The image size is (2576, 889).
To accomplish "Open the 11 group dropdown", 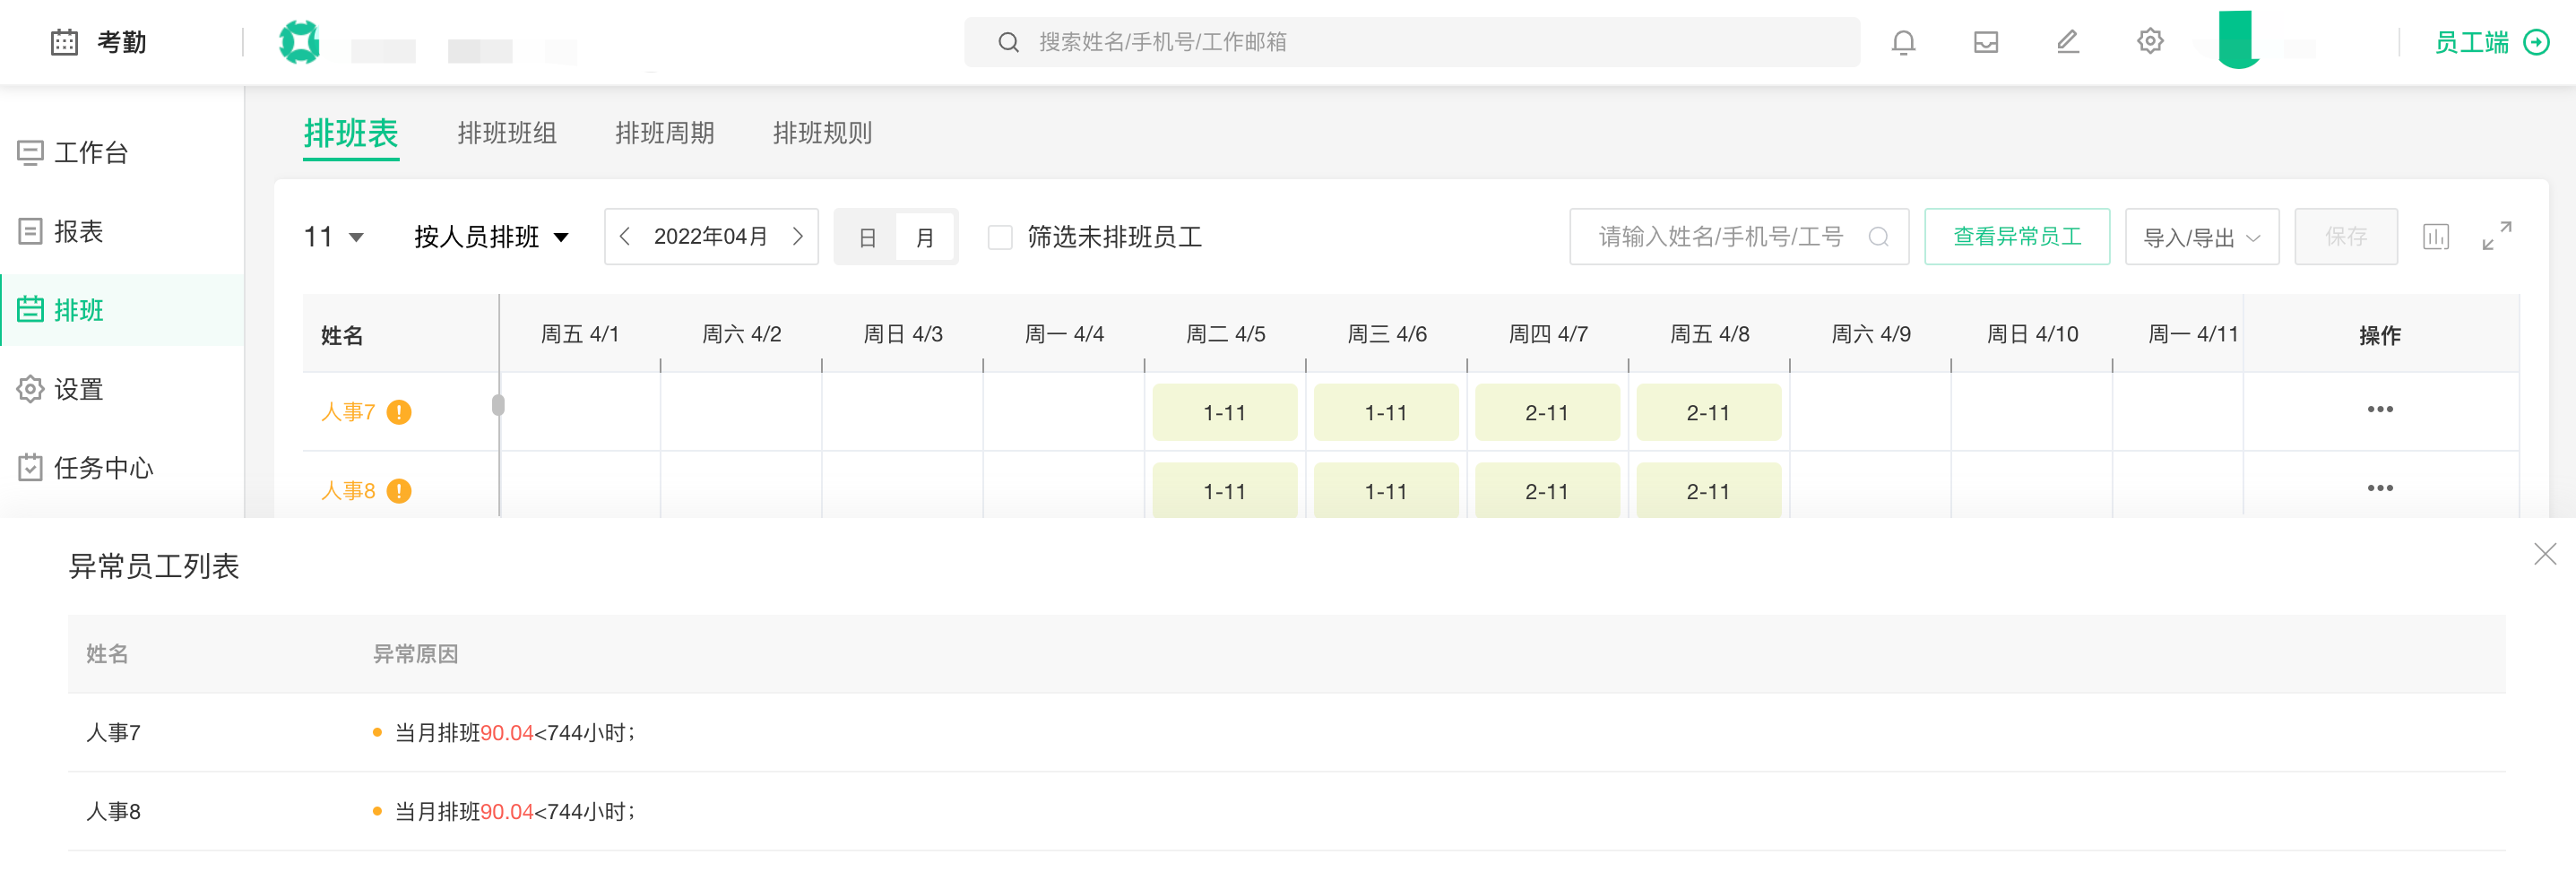I will (333, 238).
